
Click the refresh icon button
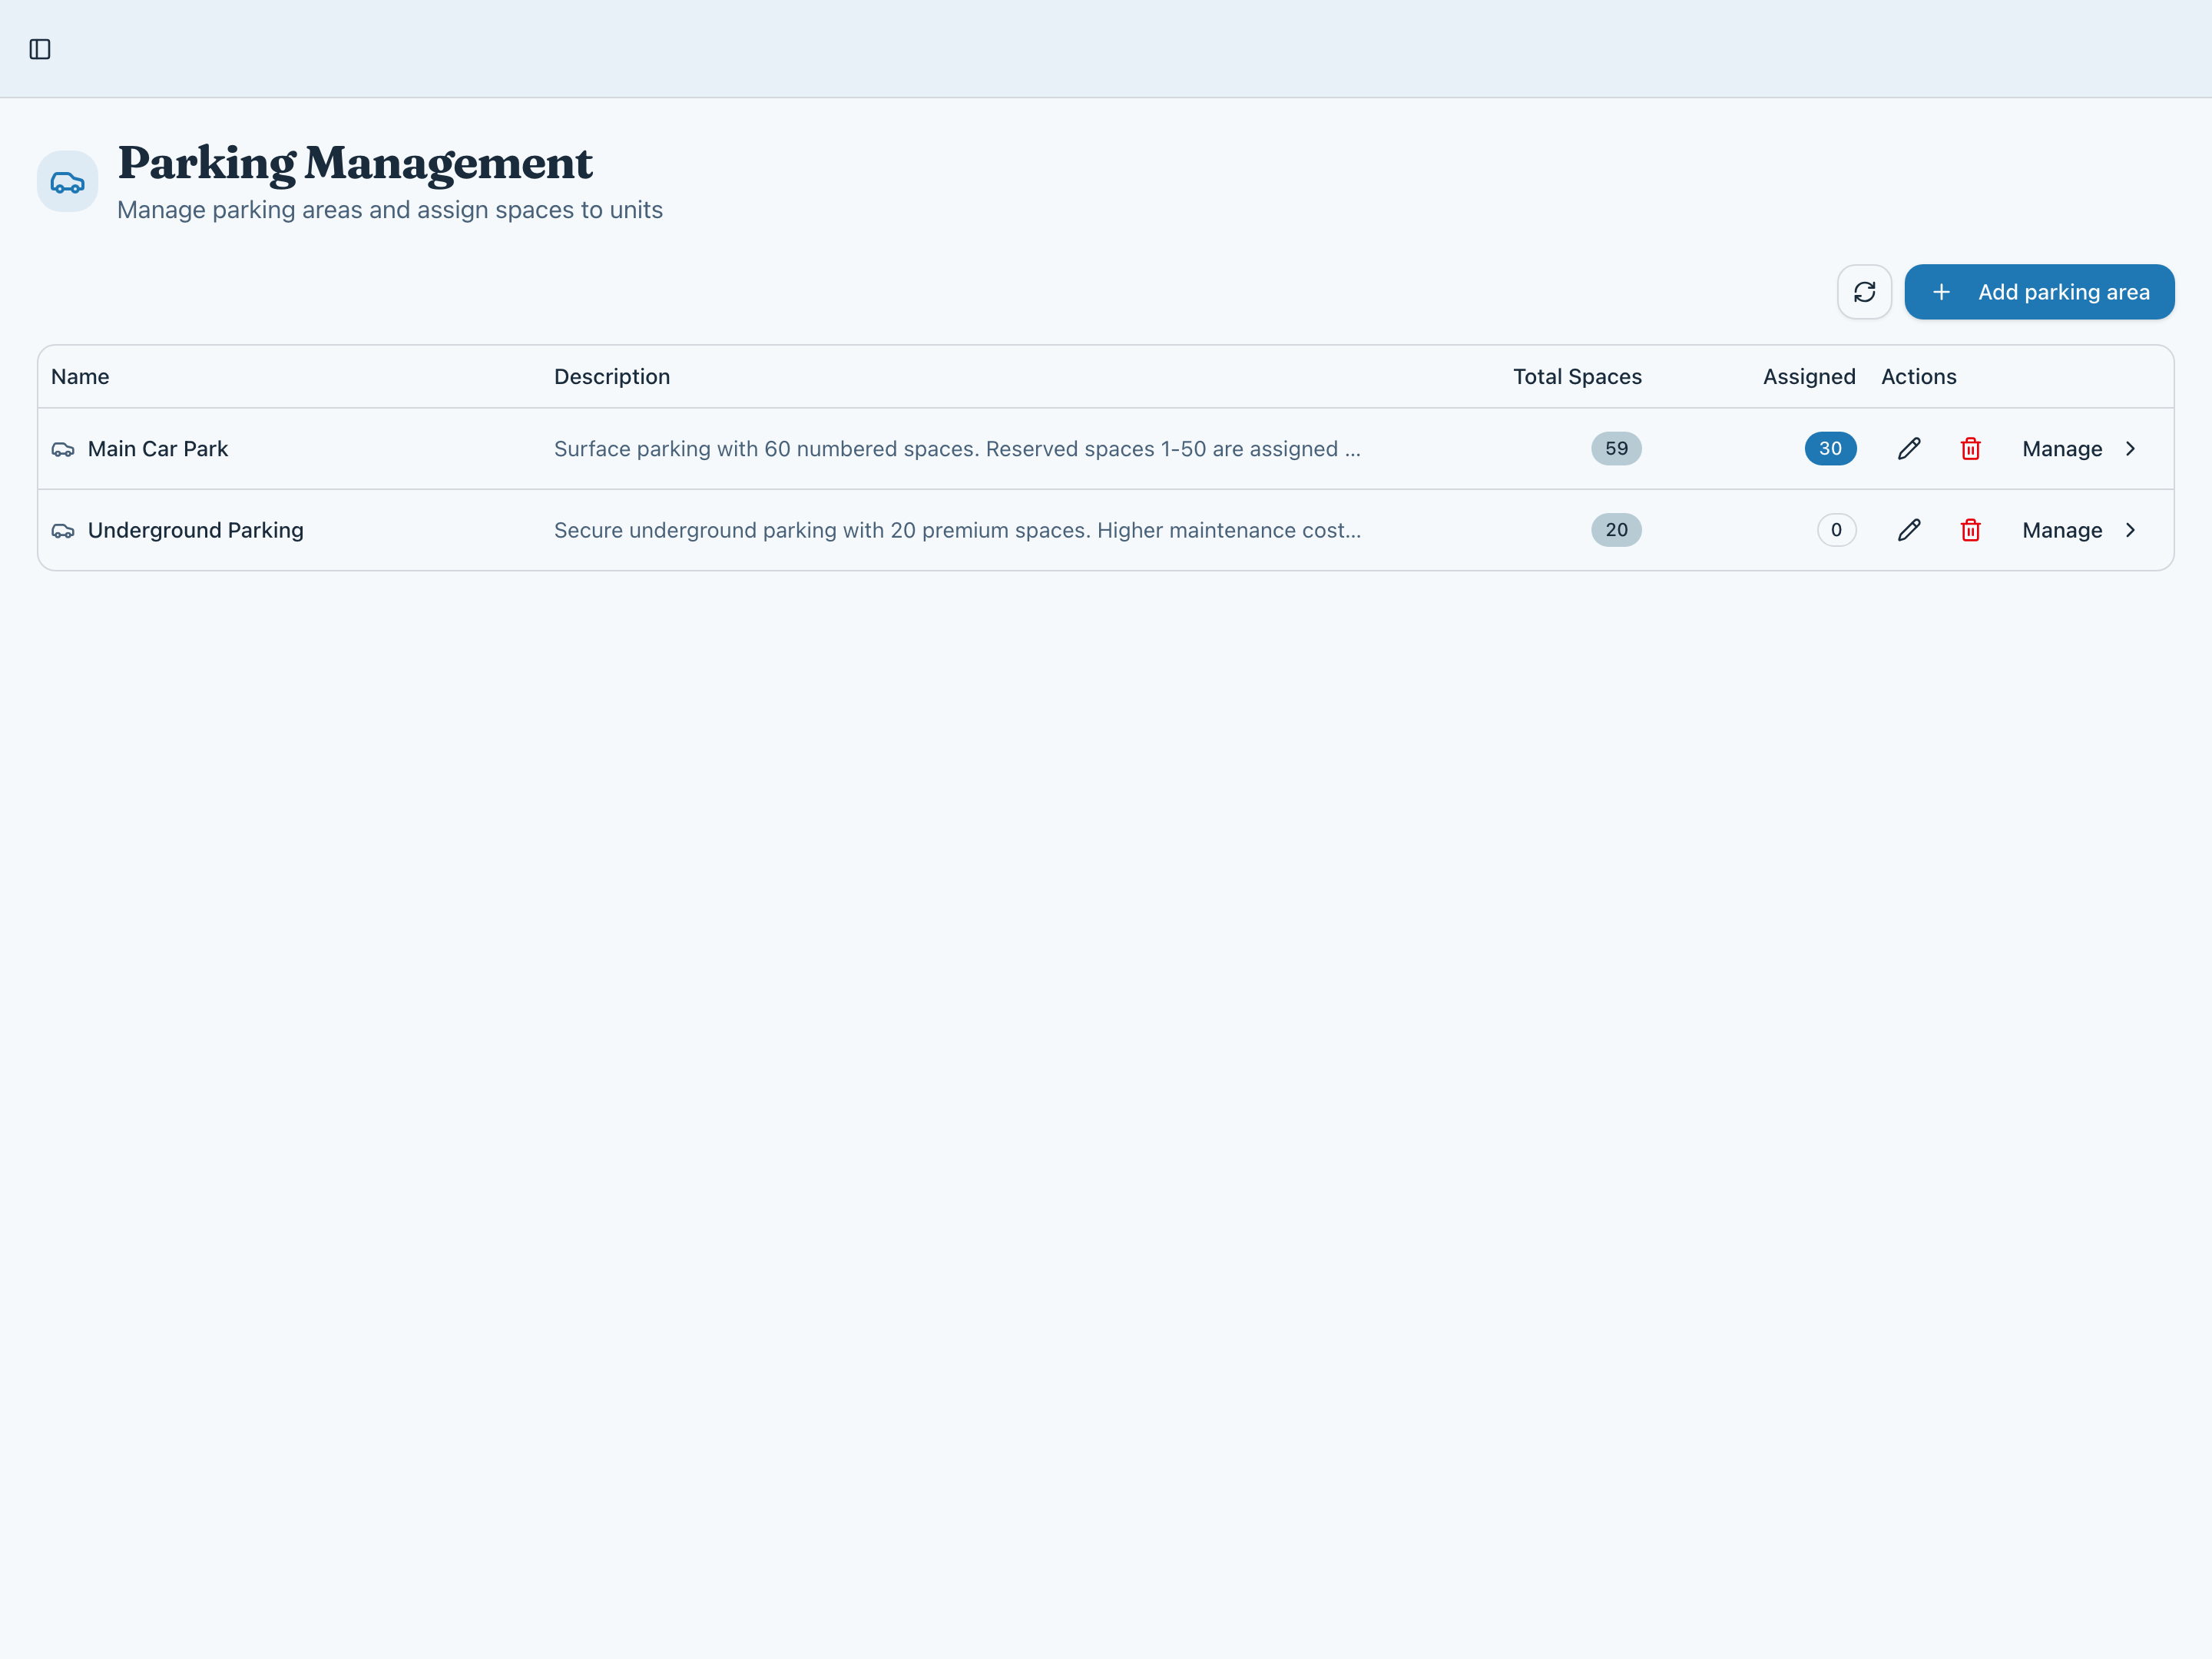(1864, 292)
